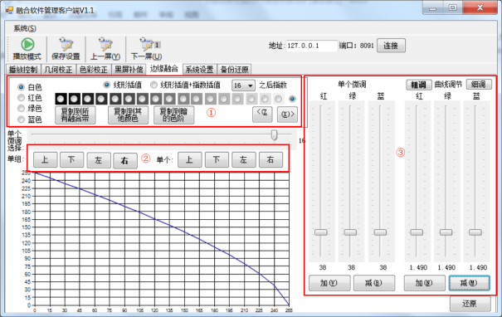Select the 红色 radio button
This screenshot has height=317, width=502.
click(21, 98)
